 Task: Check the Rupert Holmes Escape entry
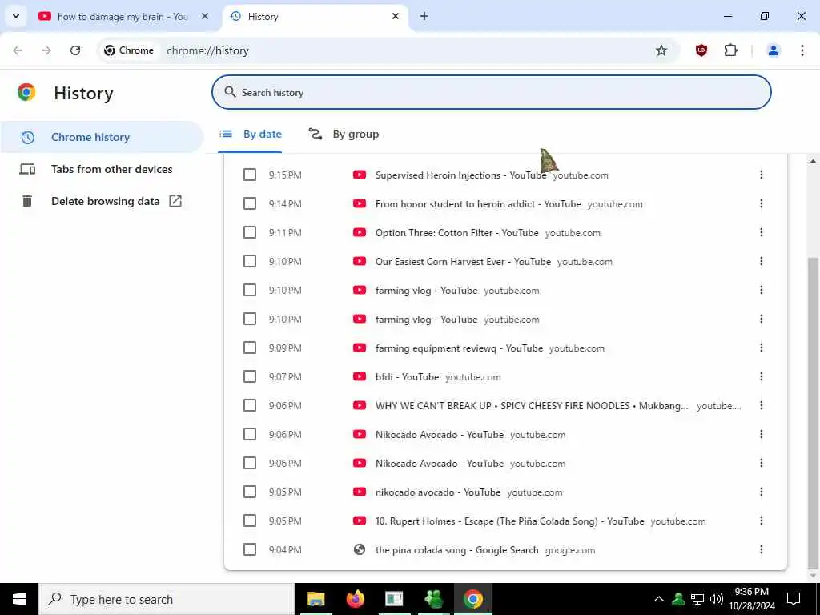pyautogui.click(x=250, y=521)
